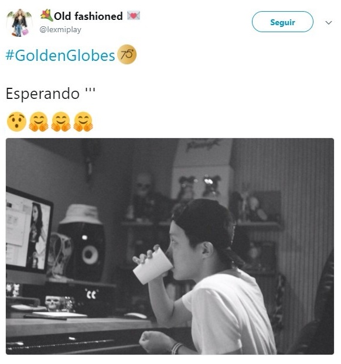This screenshot has width=341, height=364.
Task: Click the bouquet emoji beside display name
Action: click(47, 15)
